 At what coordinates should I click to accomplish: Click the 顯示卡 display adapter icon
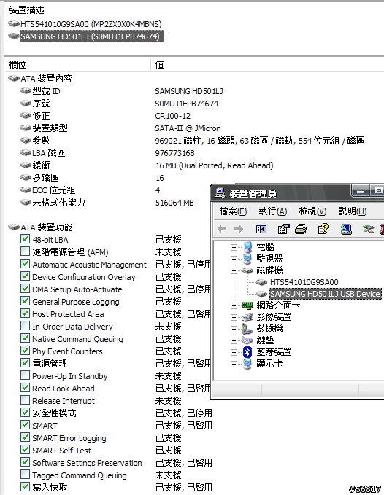pyautogui.click(x=247, y=364)
